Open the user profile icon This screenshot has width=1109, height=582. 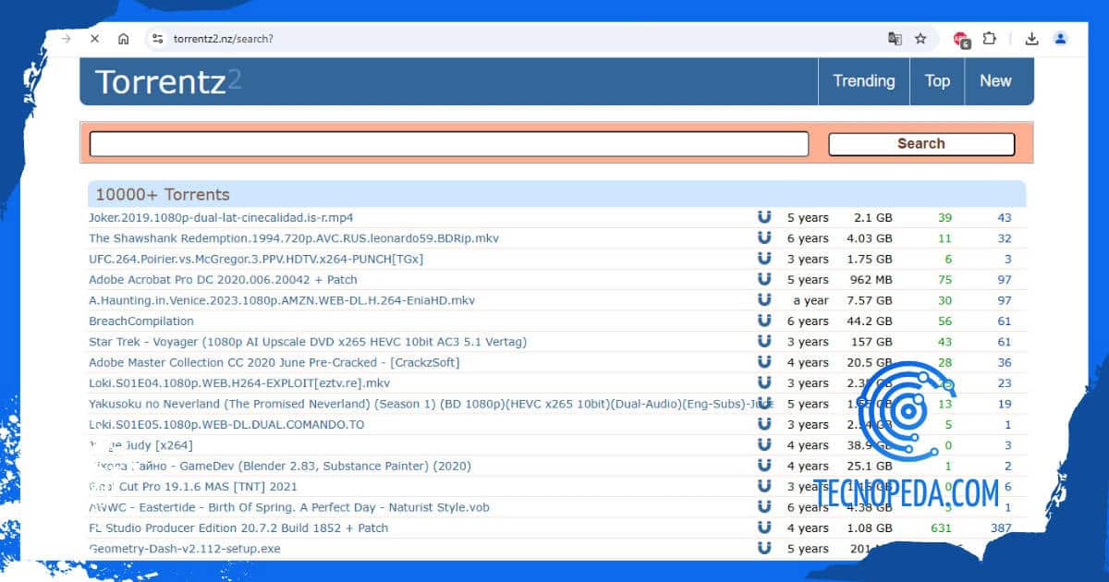click(x=1060, y=39)
